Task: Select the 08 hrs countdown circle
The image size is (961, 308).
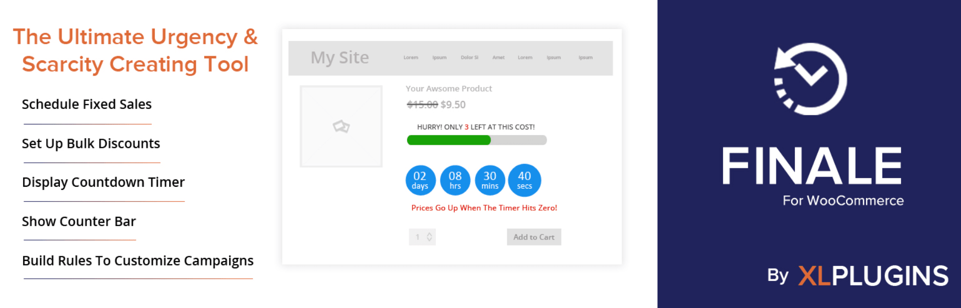Action: click(x=455, y=180)
